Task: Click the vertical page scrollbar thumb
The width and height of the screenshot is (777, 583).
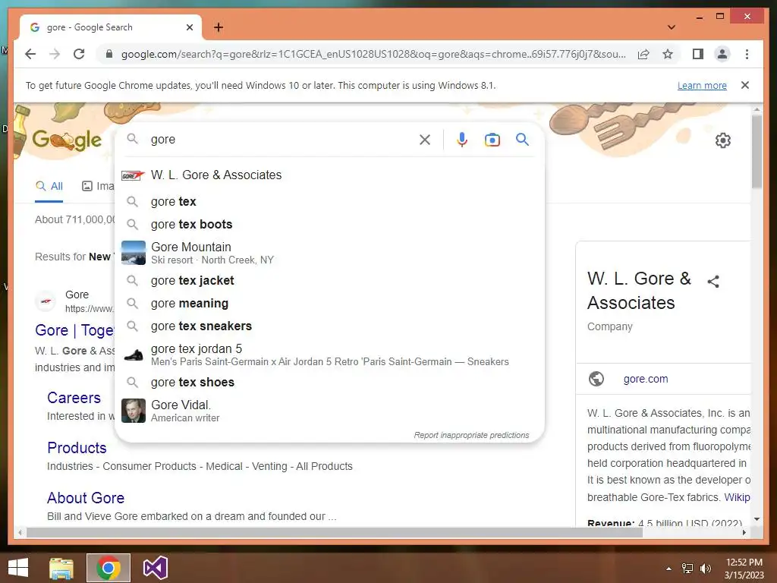Action: pyautogui.click(x=757, y=151)
